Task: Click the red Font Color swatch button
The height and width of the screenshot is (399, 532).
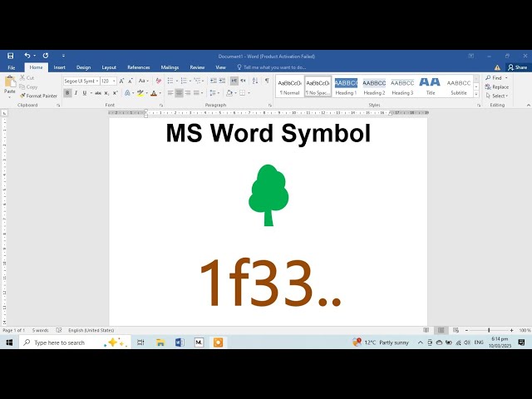Action: point(154,93)
